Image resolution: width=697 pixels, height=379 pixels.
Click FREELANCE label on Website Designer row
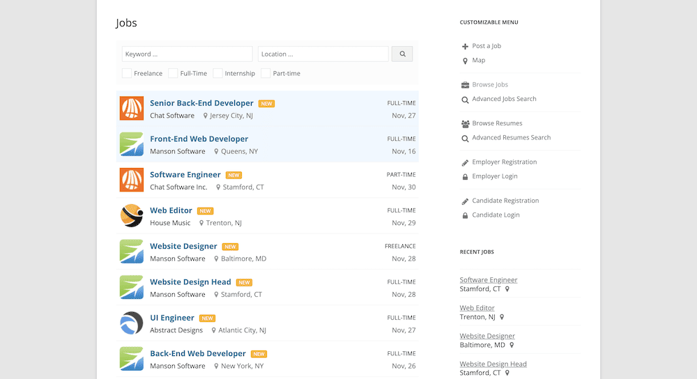point(400,246)
